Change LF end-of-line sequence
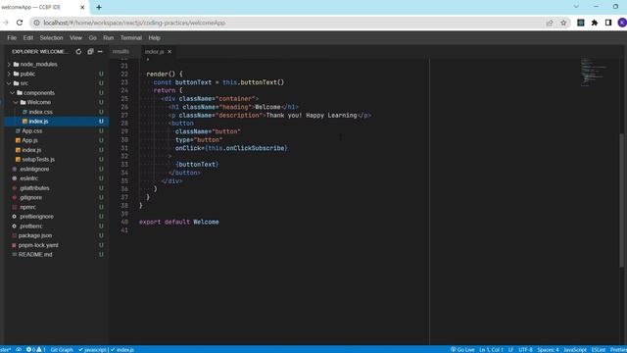The height and width of the screenshot is (353, 627). (510, 349)
